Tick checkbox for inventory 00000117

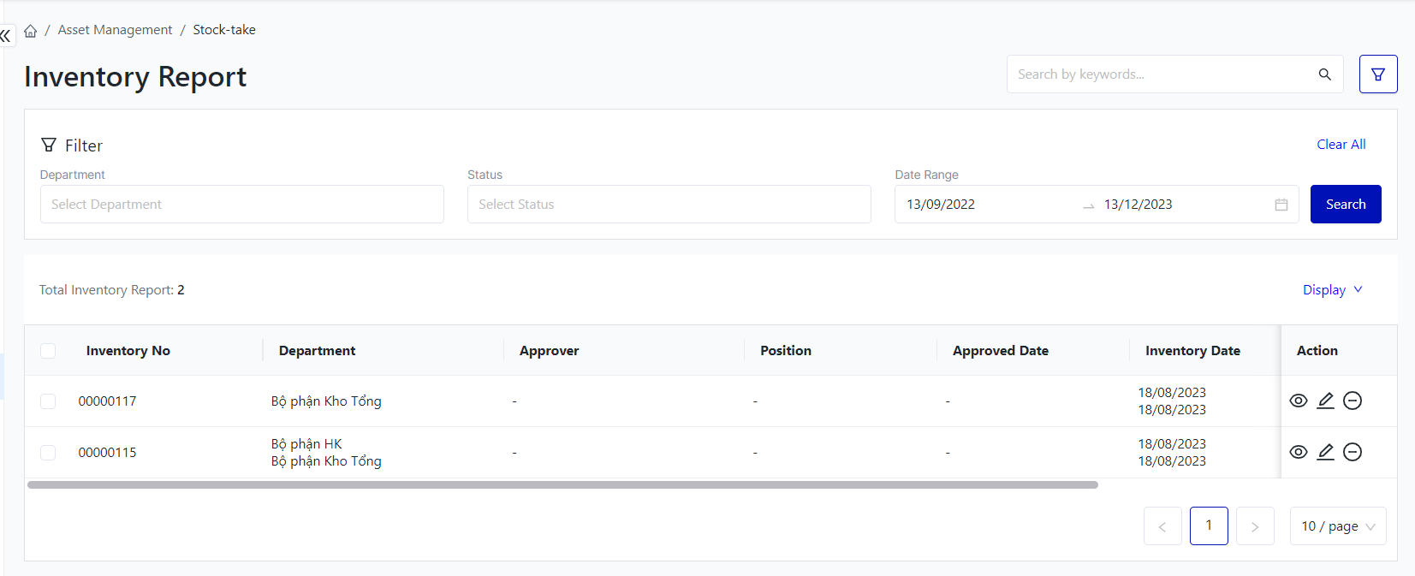(48, 401)
